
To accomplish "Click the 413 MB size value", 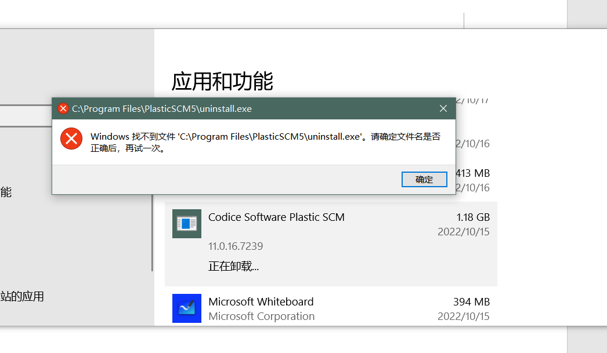I will click(x=473, y=173).
